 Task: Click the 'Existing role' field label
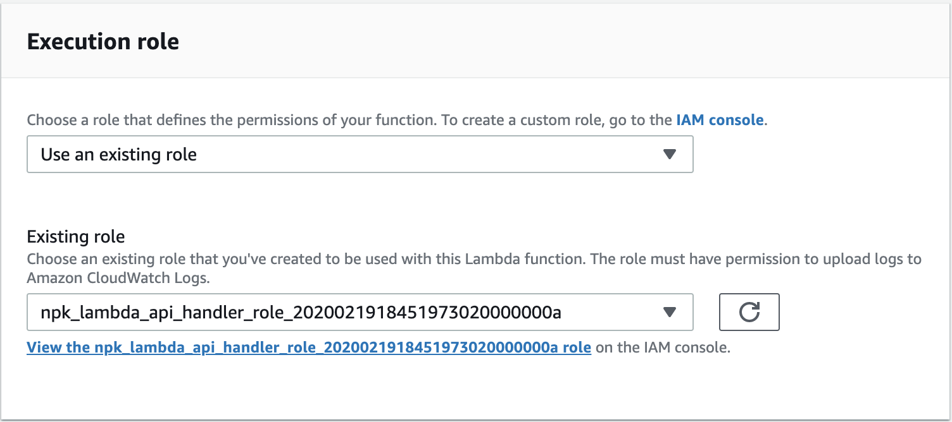pyautogui.click(x=76, y=237)
